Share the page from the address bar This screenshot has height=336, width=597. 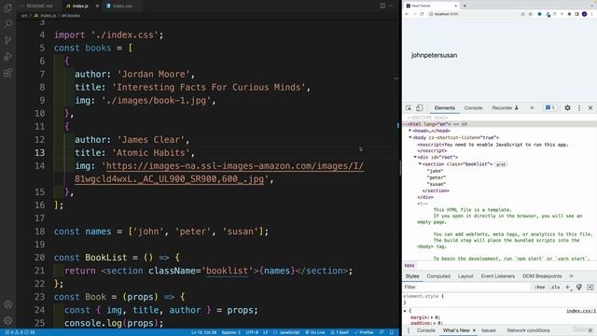click(522, 14)
